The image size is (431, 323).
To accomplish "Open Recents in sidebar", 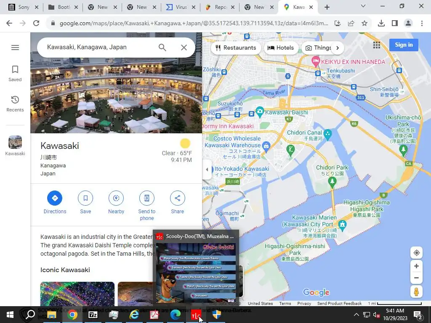I will [15, 103].
